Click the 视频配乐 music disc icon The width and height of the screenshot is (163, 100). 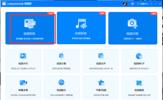coord(61,83)
